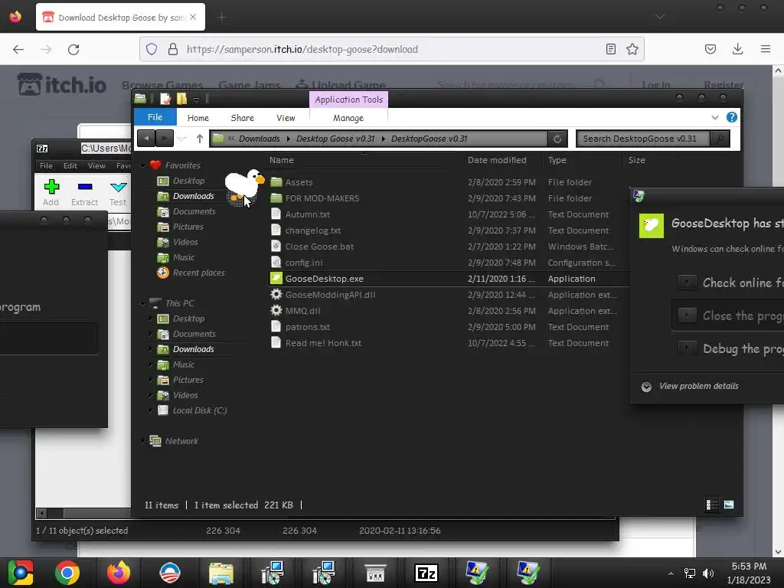Click the Downloads breadcrumb in address bar
Viewport: 784px width, 588px height.
(x=259, y=139)
